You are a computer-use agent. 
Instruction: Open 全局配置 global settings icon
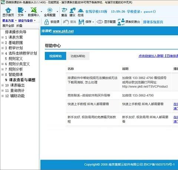click(50, 10)
